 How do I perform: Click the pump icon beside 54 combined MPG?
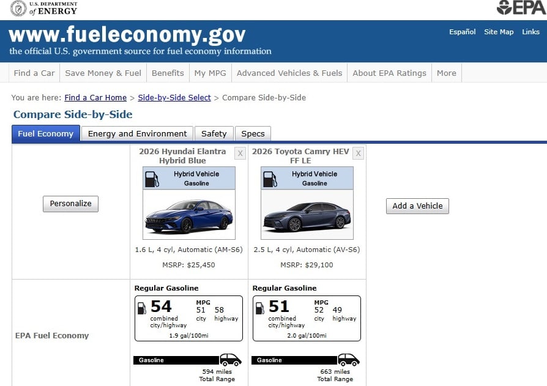141,308
